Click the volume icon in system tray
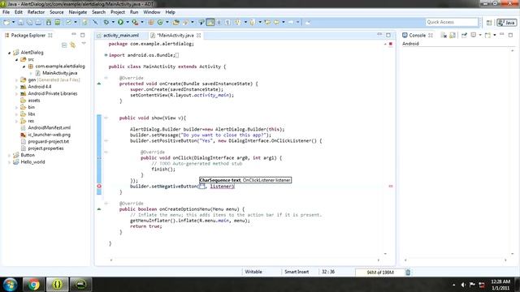The height and width of the screenshot is (292, 520). (463, 285)
